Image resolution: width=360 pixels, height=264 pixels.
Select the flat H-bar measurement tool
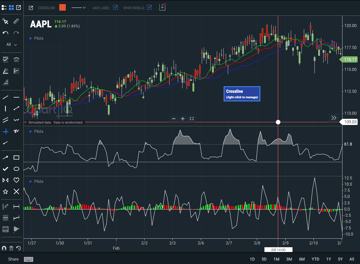pyautogui.click(x=16, y=206)
